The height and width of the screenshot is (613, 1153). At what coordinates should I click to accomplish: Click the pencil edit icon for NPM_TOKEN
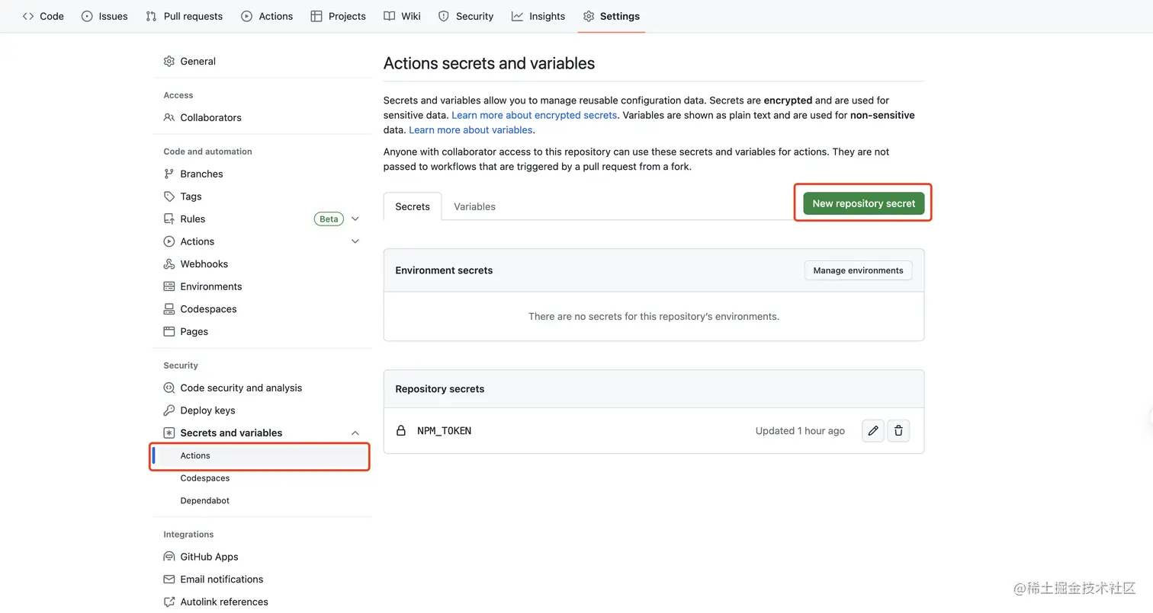[x=873, y=431]
